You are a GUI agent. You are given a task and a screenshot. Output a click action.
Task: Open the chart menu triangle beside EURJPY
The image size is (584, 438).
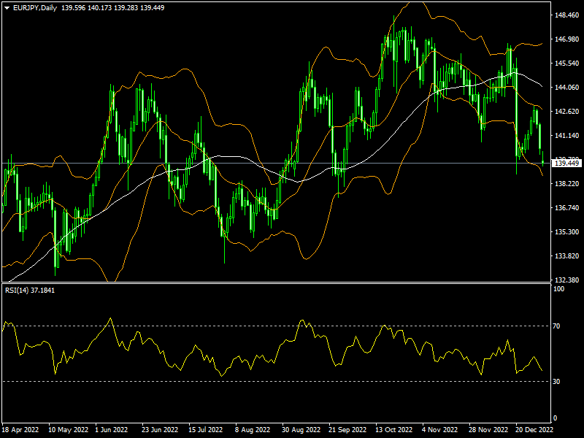coord(7,8)
